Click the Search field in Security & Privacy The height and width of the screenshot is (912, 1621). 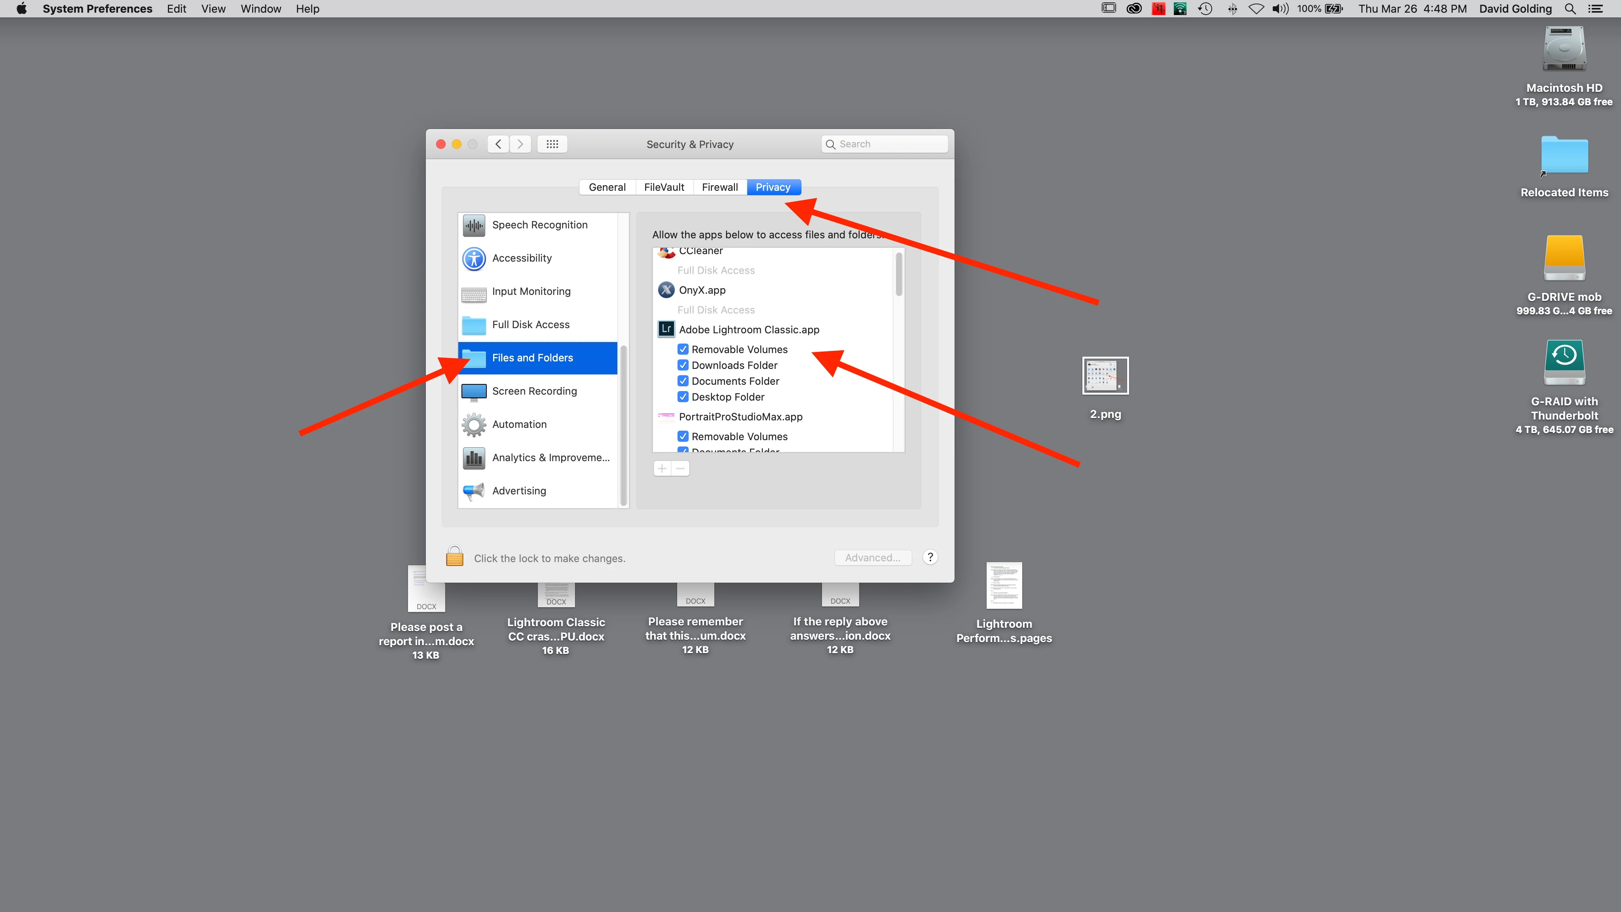tap(884, 144)
